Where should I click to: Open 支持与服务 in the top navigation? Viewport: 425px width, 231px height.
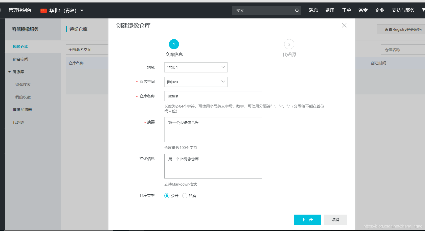coord(403,10)
